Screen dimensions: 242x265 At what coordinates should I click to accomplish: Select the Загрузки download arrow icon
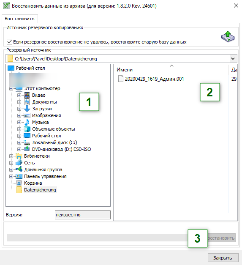pos(27,109)
